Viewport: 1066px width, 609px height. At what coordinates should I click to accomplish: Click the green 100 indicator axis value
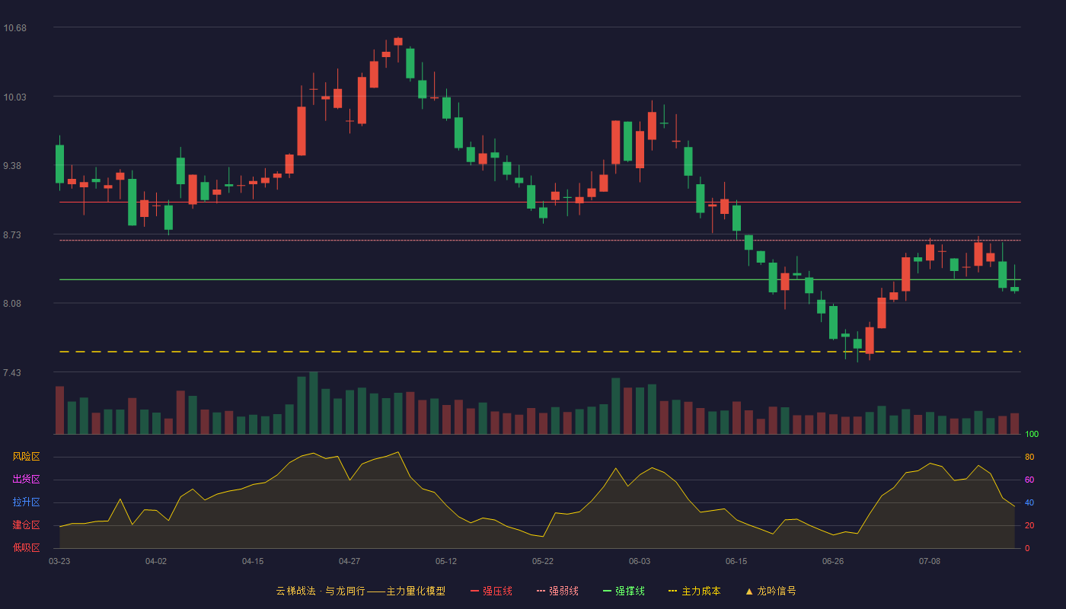1032,435
